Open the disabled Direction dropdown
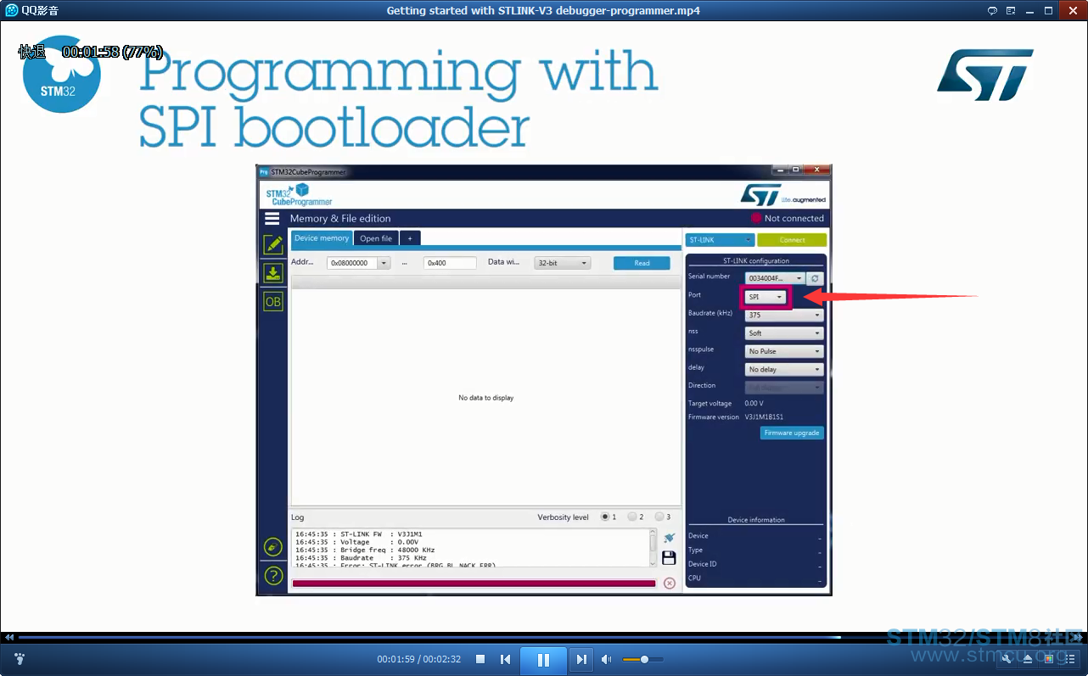Screen dimensions: 1088x676 [784, 388]
